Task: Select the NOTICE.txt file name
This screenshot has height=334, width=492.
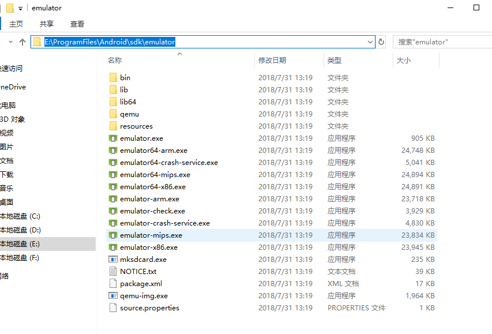Action: point(138,272)
